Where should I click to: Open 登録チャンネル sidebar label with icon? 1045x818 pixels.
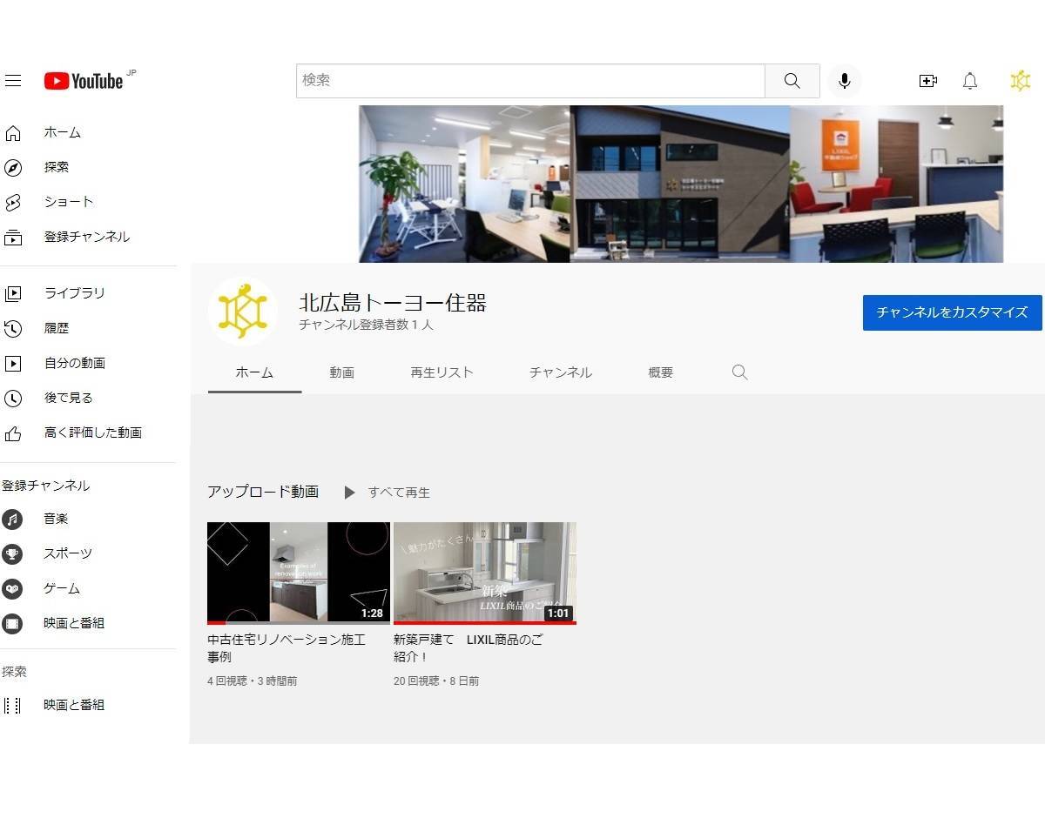point(87,237)
